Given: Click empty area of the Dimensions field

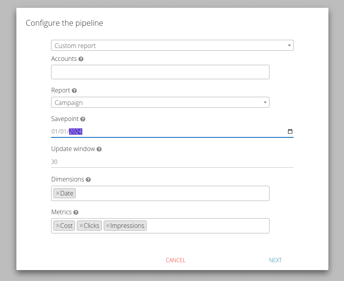Looking at the screenshot, I should point(172,194).
